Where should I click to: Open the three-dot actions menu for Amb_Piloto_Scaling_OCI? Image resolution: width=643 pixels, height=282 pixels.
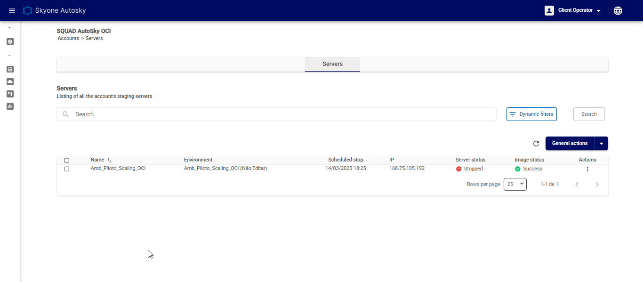click(x=587, y=169)
